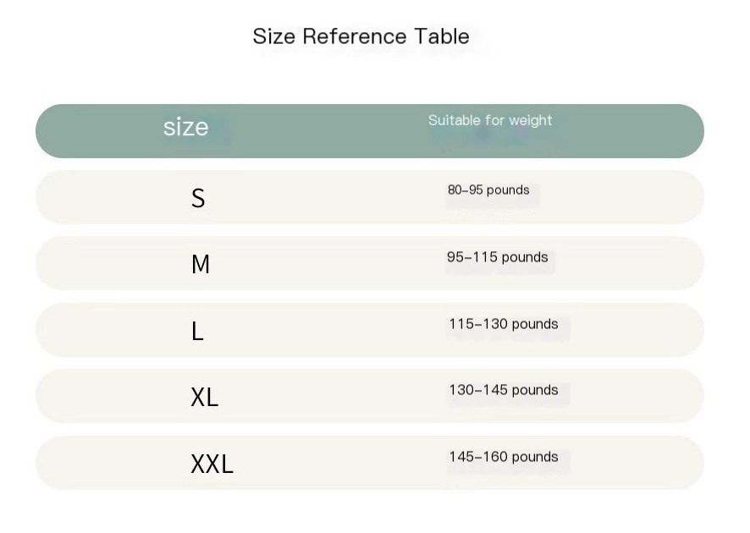Select the M size label
Viewport: 750px width, 533px height.
[201, 265]
